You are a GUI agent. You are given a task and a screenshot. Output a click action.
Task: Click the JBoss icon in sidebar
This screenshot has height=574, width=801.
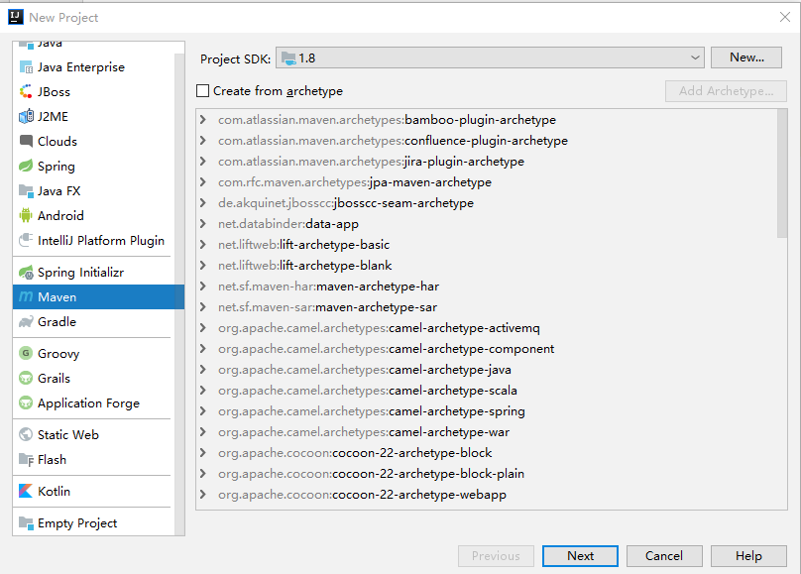[x=26, y=92]
